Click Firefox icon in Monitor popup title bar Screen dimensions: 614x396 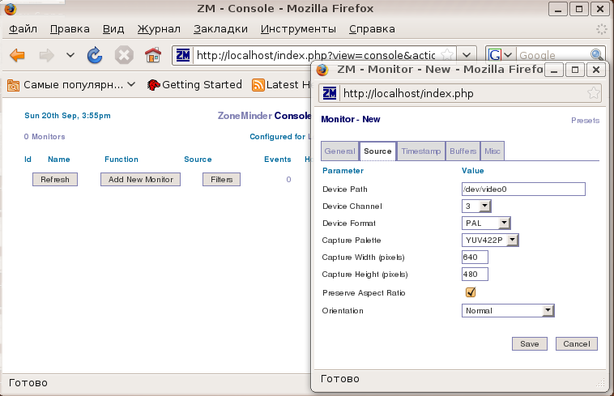(x=322, y=70)
